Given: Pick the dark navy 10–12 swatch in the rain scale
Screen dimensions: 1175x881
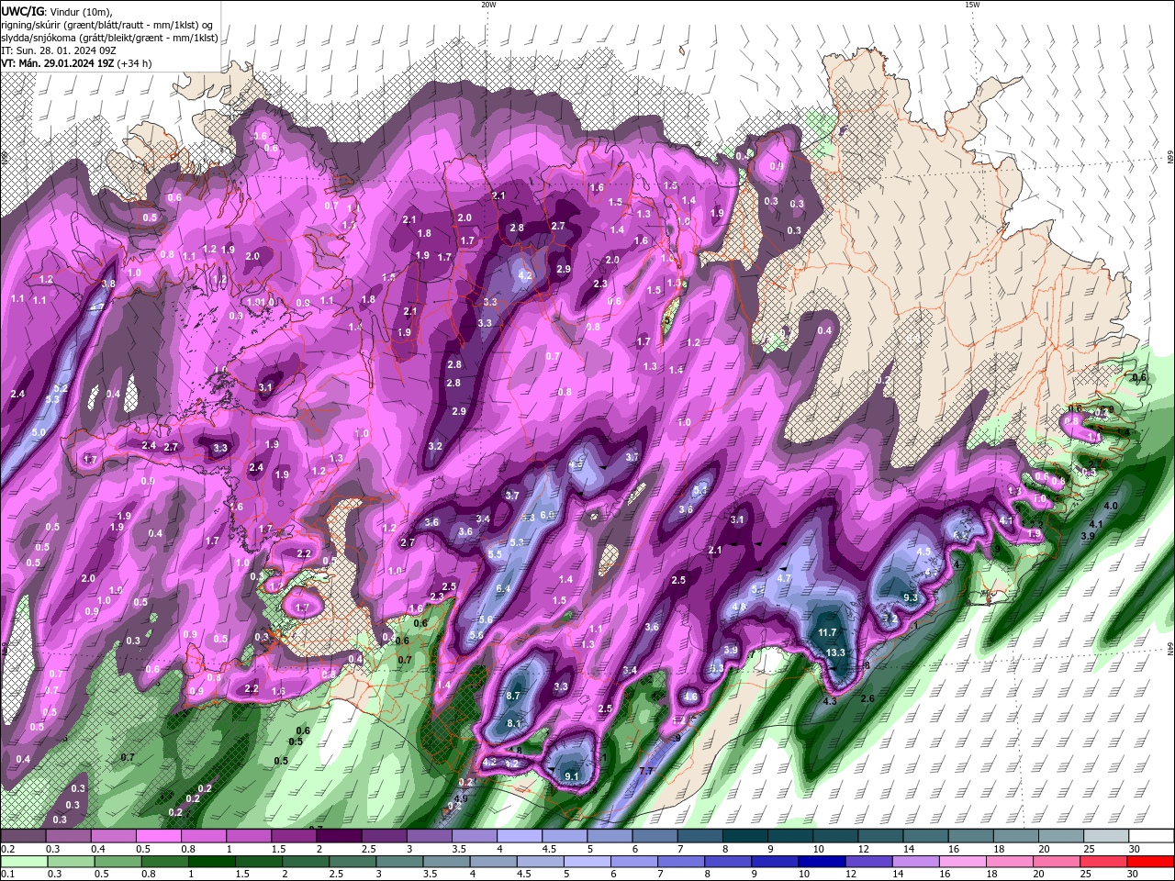Looking at the screenshot, I should pos(822,862).
